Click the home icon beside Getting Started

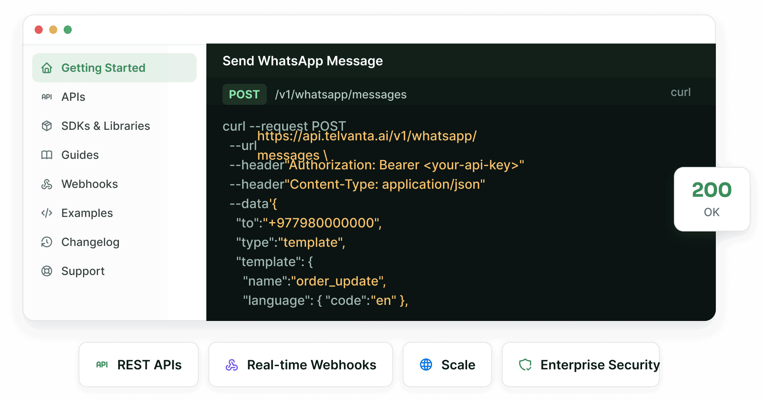pyautogui.click(x=47, y=68)
